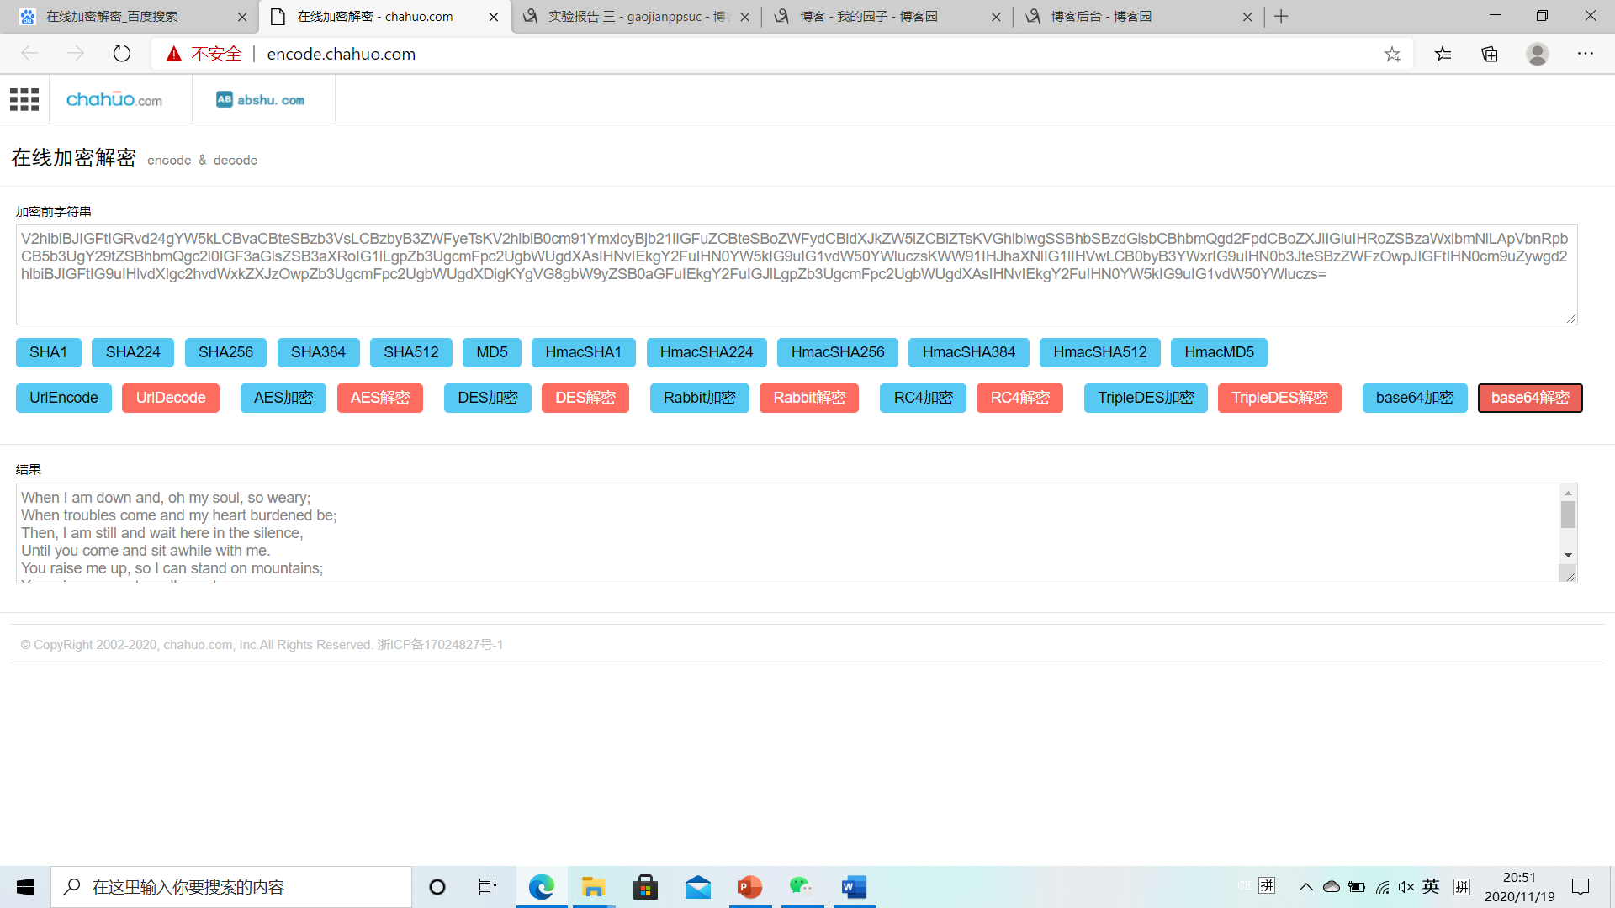Click the user profile avatar icon
The image size is (1615, 908).
[x=1538, y=54]
